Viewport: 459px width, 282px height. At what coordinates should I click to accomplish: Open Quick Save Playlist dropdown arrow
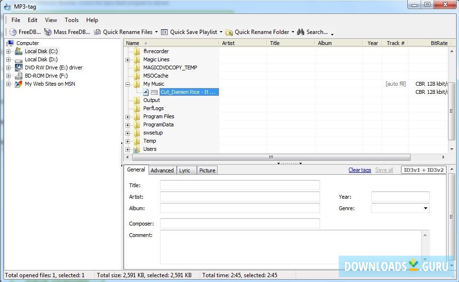point(221,32)
